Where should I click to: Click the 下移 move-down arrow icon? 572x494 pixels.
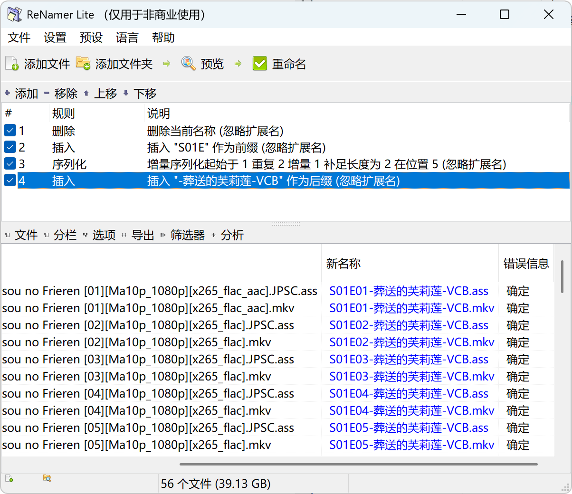coord(124,93)
